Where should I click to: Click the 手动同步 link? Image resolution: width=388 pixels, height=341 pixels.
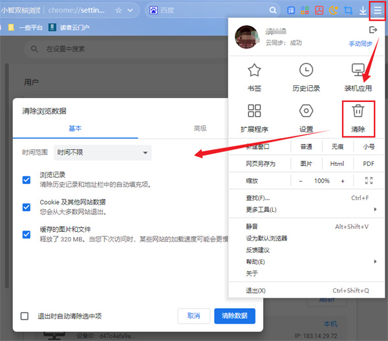tap(360, 44)
